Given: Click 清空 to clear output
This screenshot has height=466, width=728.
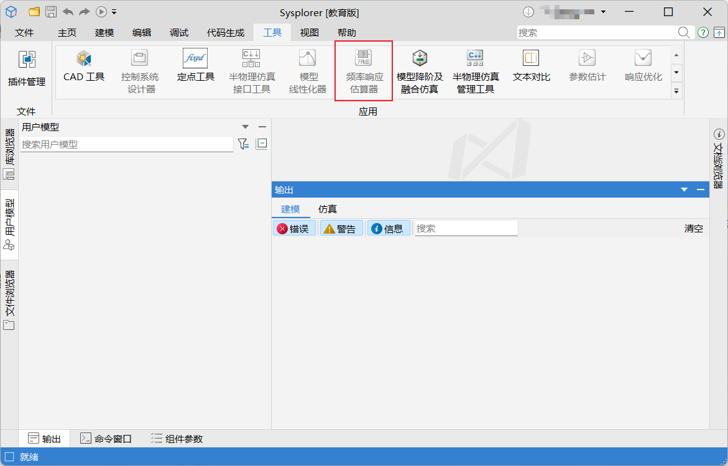Looking at the screenshot, I should 693,229.
